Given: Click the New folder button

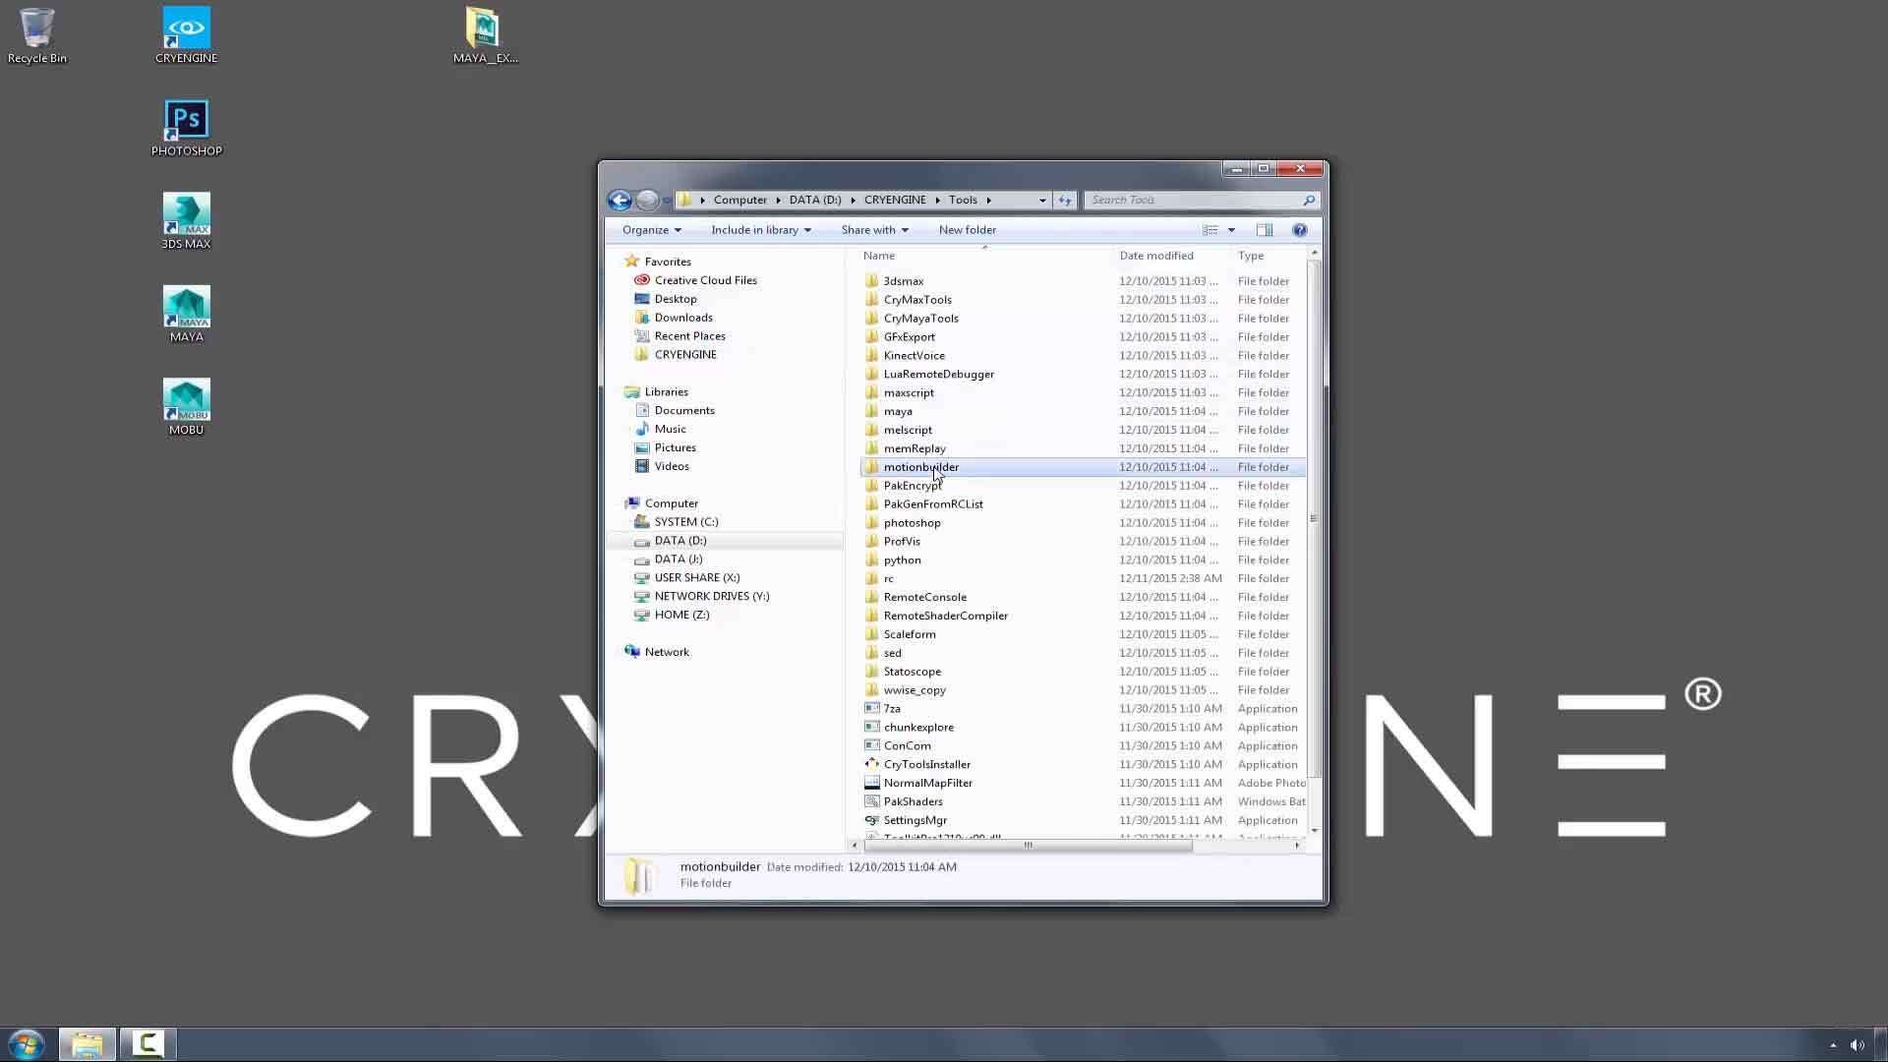Looking at the screenshot, I should click(x=967, y=229).
